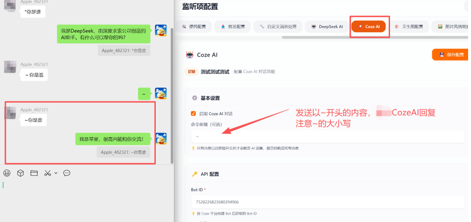Click the 基本设置 section title
This screenshot has height=222, width=471.
(210, 98)
